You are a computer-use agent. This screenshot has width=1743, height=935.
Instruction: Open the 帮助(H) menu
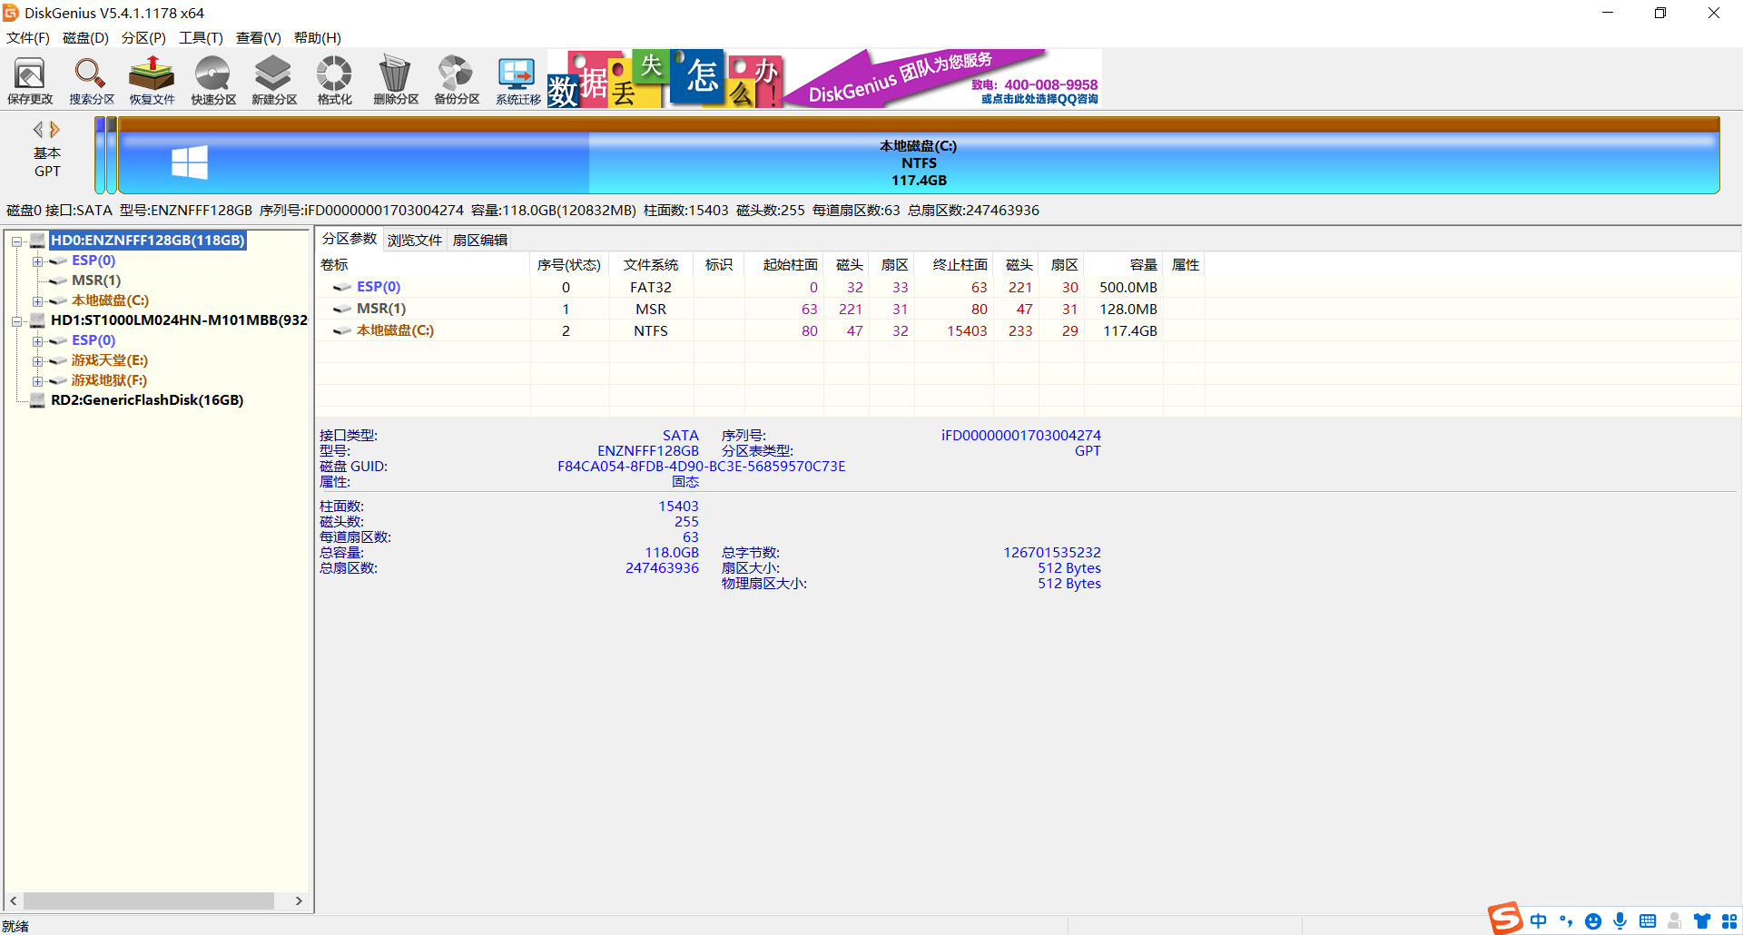point(318,38)
